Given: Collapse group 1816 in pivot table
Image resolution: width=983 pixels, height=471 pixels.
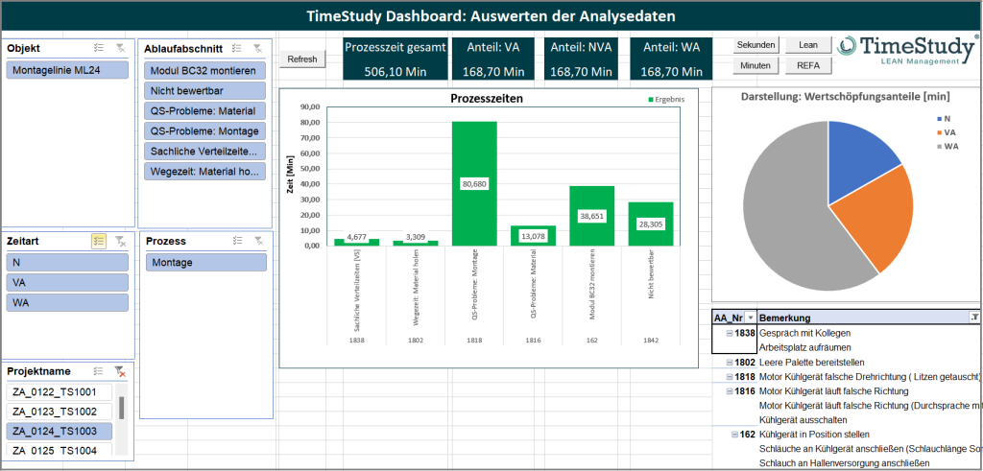Looking at the screenshot, I should coord(730,390).
